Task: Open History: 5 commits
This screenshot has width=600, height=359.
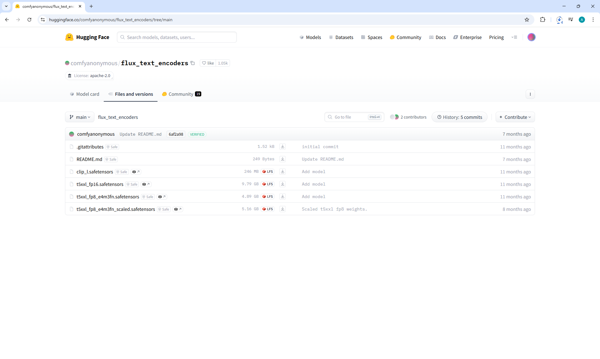Action: (x=459, y=117)
